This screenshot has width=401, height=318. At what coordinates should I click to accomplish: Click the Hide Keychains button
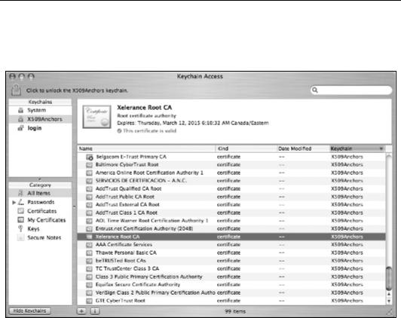[x=29, y=311]
